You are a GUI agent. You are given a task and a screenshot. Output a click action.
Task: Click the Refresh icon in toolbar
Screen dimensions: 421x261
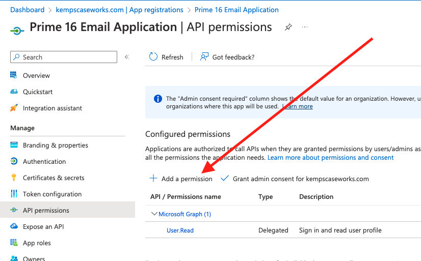153,57
